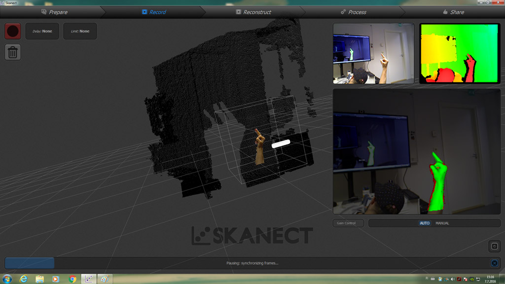Viewport: 505px width, 284px height.
Task: Switch to the Reconstruct tab
Action: (x=253, y=12)
